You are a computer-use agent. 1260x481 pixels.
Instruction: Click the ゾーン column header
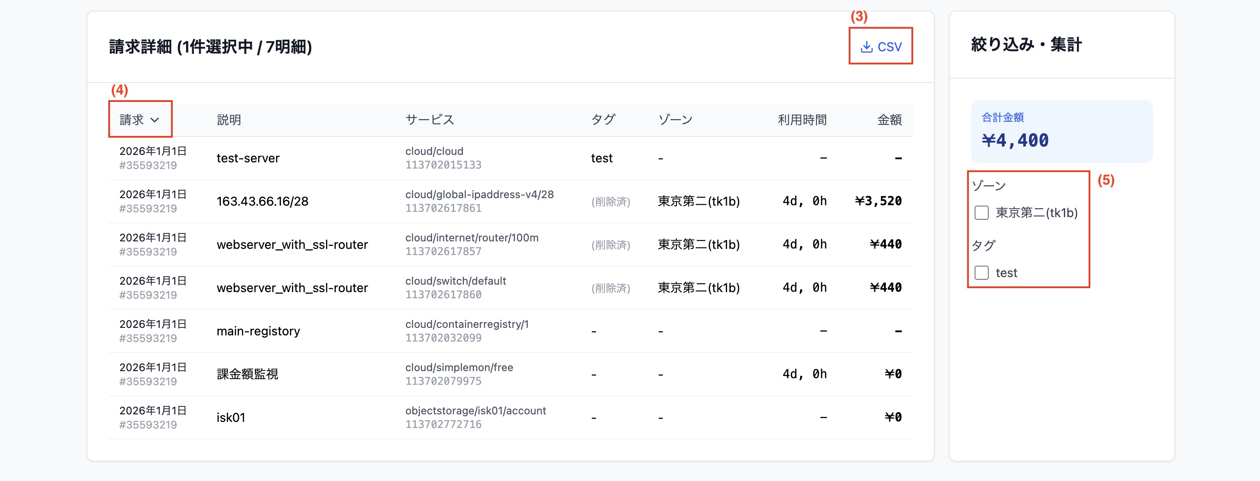coord(675,120)
